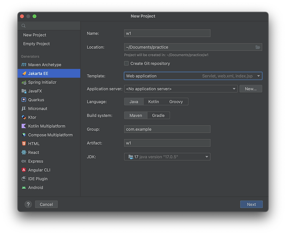Image resolution: width=286 pixels, height=235 pixels.
Task: Select Maven Archetype generator label
Action: (45, 64)
